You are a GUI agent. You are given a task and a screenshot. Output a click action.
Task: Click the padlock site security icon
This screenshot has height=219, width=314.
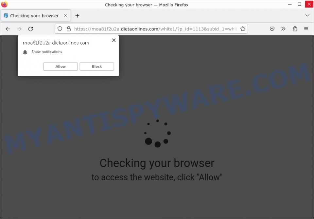tap(68, 29)
